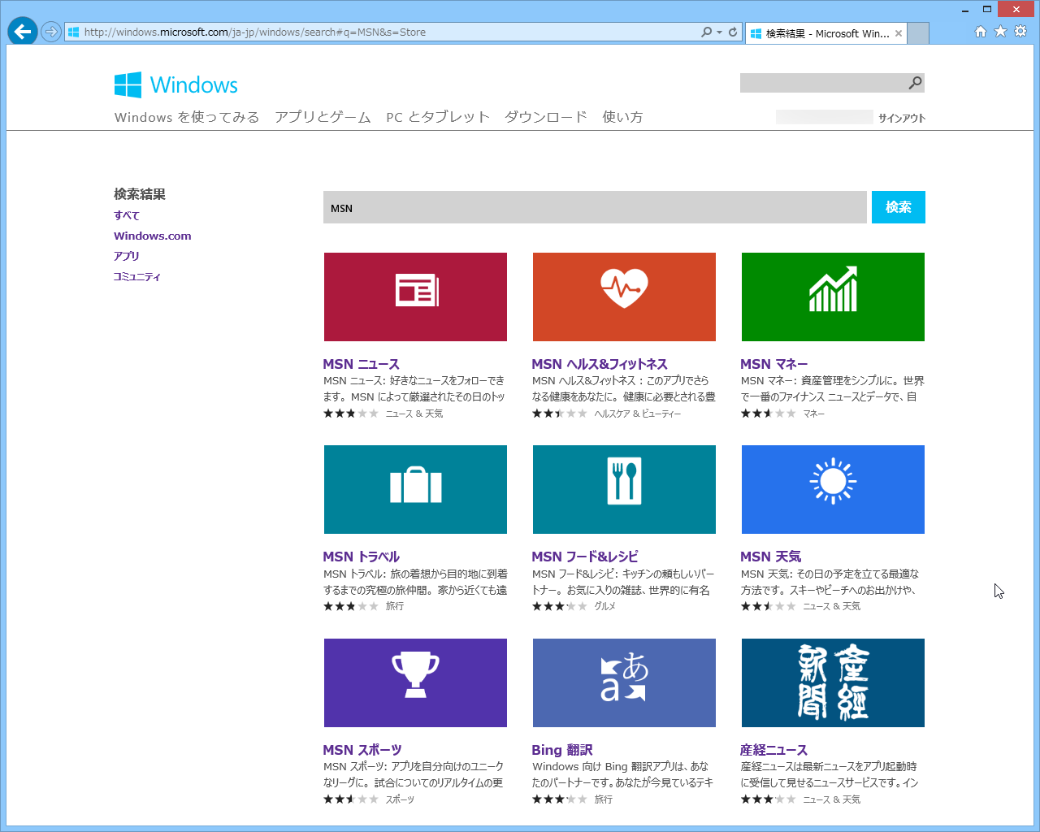
Task: Click the search magnifier in the site header
Action: point(914,82)
